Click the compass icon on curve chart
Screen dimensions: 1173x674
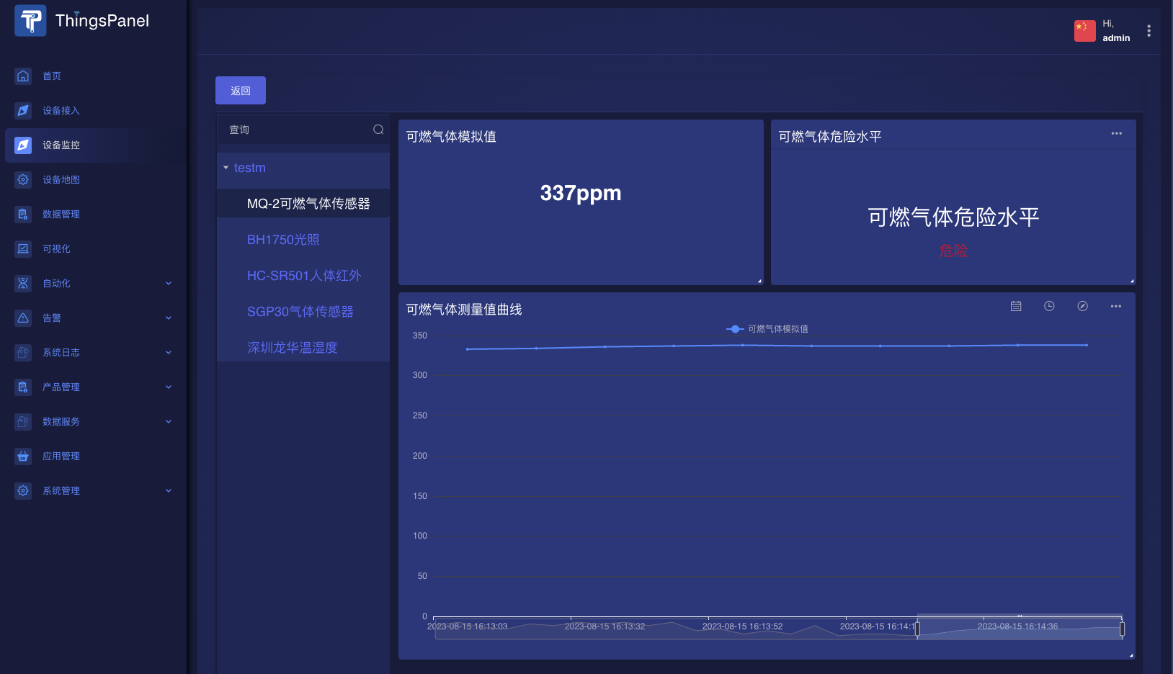1082,306
